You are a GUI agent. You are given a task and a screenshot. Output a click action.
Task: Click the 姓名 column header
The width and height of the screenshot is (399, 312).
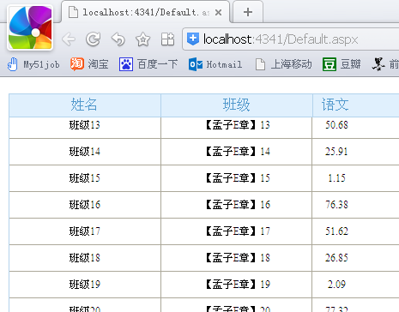[85, 105]
